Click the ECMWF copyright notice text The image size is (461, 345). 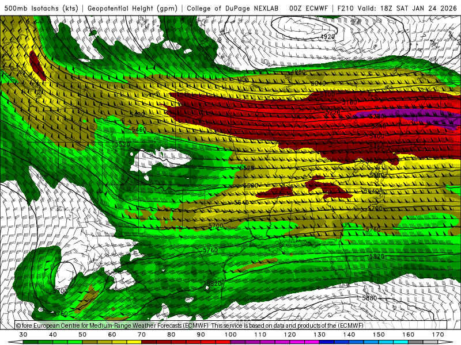[190, 325]
